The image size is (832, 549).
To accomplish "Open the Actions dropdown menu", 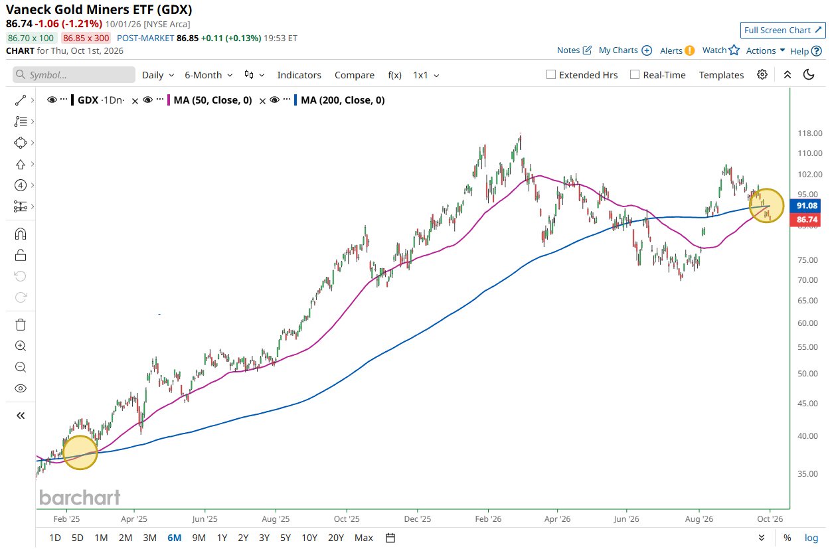I will [766, 50].
